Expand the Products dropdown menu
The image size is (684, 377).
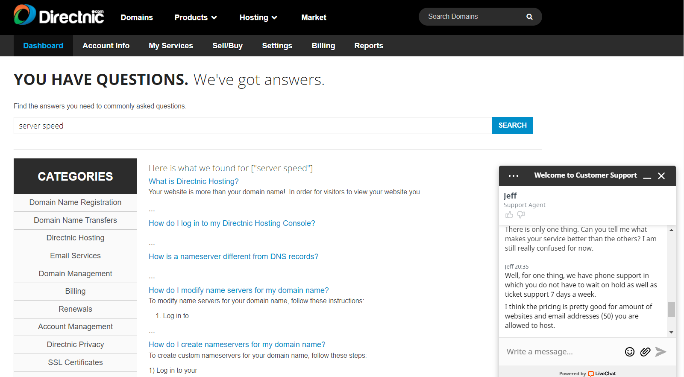(196, 18)
